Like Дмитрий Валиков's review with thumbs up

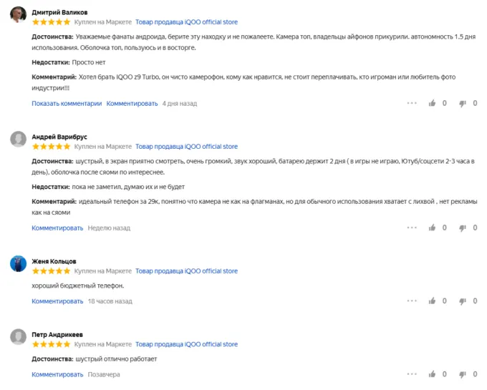tap(432, 103)
